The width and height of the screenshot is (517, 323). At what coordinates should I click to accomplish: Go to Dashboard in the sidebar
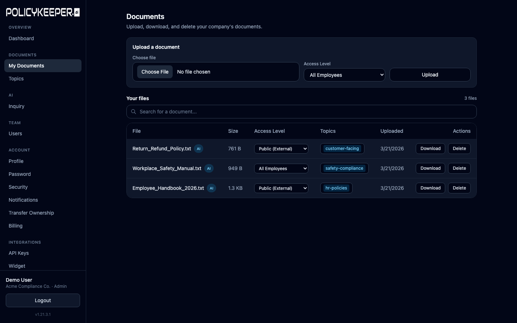tap(21, 38)
